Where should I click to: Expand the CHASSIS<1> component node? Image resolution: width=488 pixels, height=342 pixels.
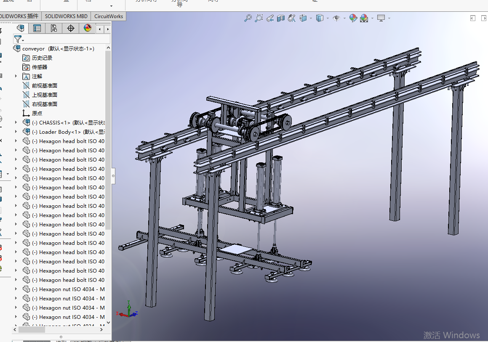coord(16,122)
